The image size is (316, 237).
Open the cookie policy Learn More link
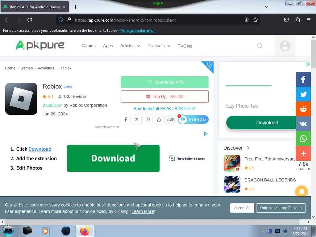tap(143, 212)
